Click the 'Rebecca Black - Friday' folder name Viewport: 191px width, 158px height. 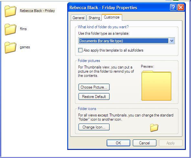37,11
